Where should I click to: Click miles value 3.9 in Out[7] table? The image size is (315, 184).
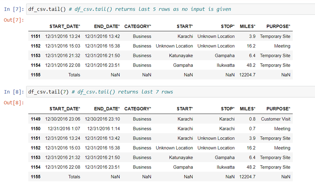click(252, 36)
